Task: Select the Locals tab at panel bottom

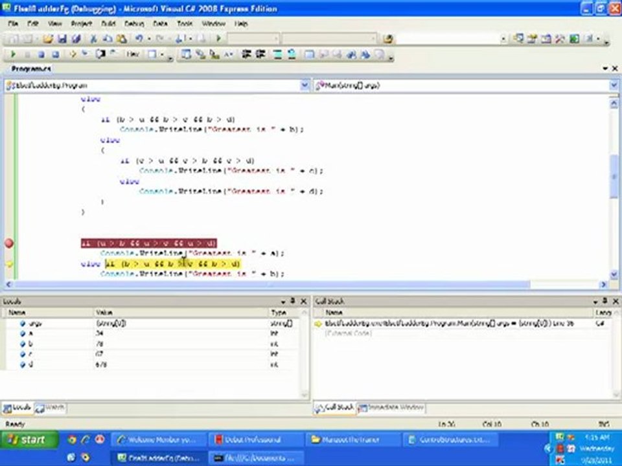Action: [x=17, y=408]
